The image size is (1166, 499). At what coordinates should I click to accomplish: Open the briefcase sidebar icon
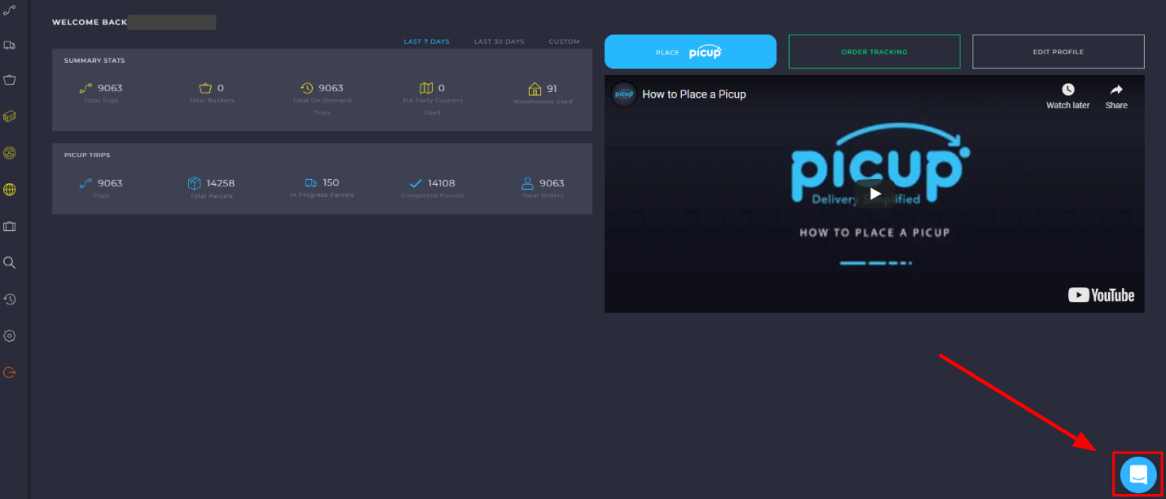tap(10, 226)
